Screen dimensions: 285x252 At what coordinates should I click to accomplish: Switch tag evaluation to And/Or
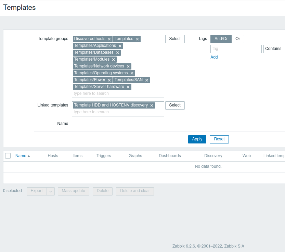(221, 39)
